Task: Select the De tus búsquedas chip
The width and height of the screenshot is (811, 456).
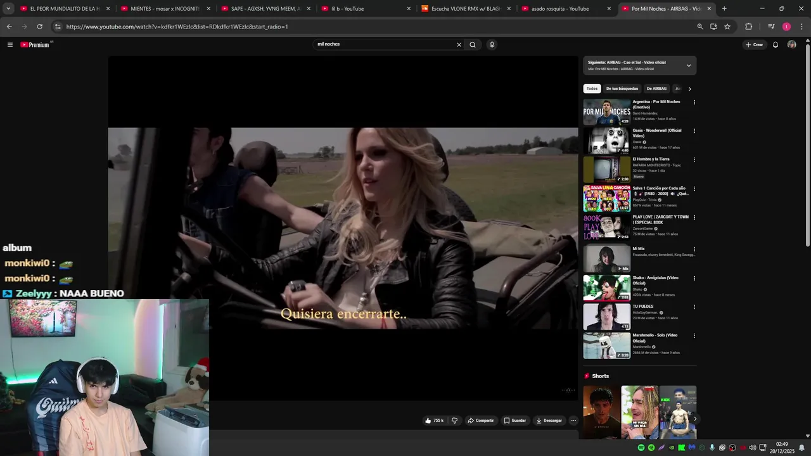Action: coord(622,89)
